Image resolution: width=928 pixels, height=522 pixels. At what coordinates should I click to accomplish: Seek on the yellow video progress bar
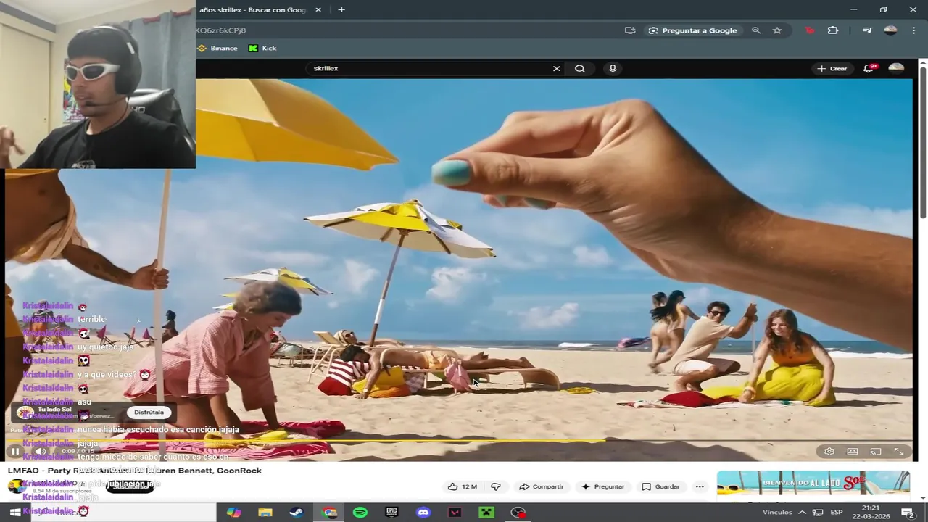458,440
